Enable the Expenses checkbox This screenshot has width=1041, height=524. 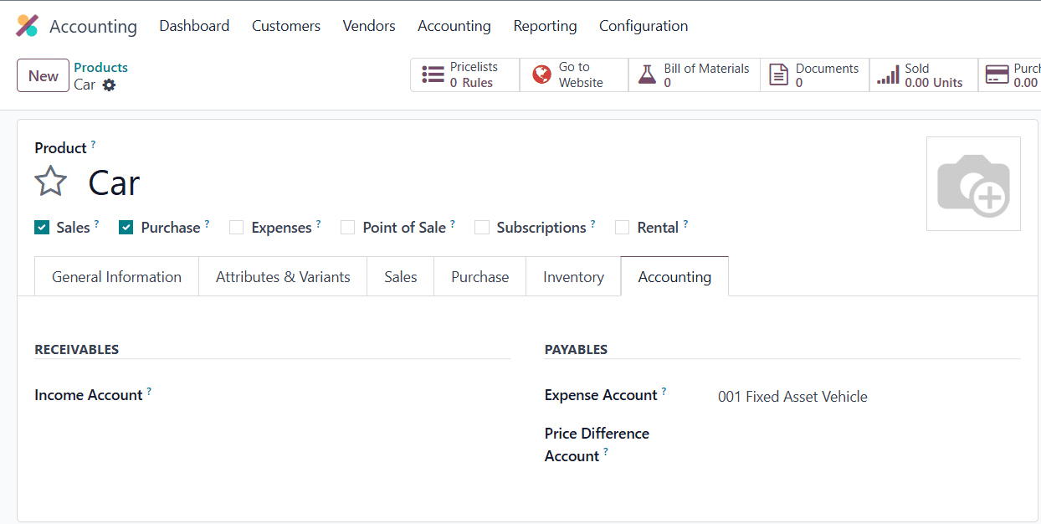pyautogui.click(x=236, y=227)
